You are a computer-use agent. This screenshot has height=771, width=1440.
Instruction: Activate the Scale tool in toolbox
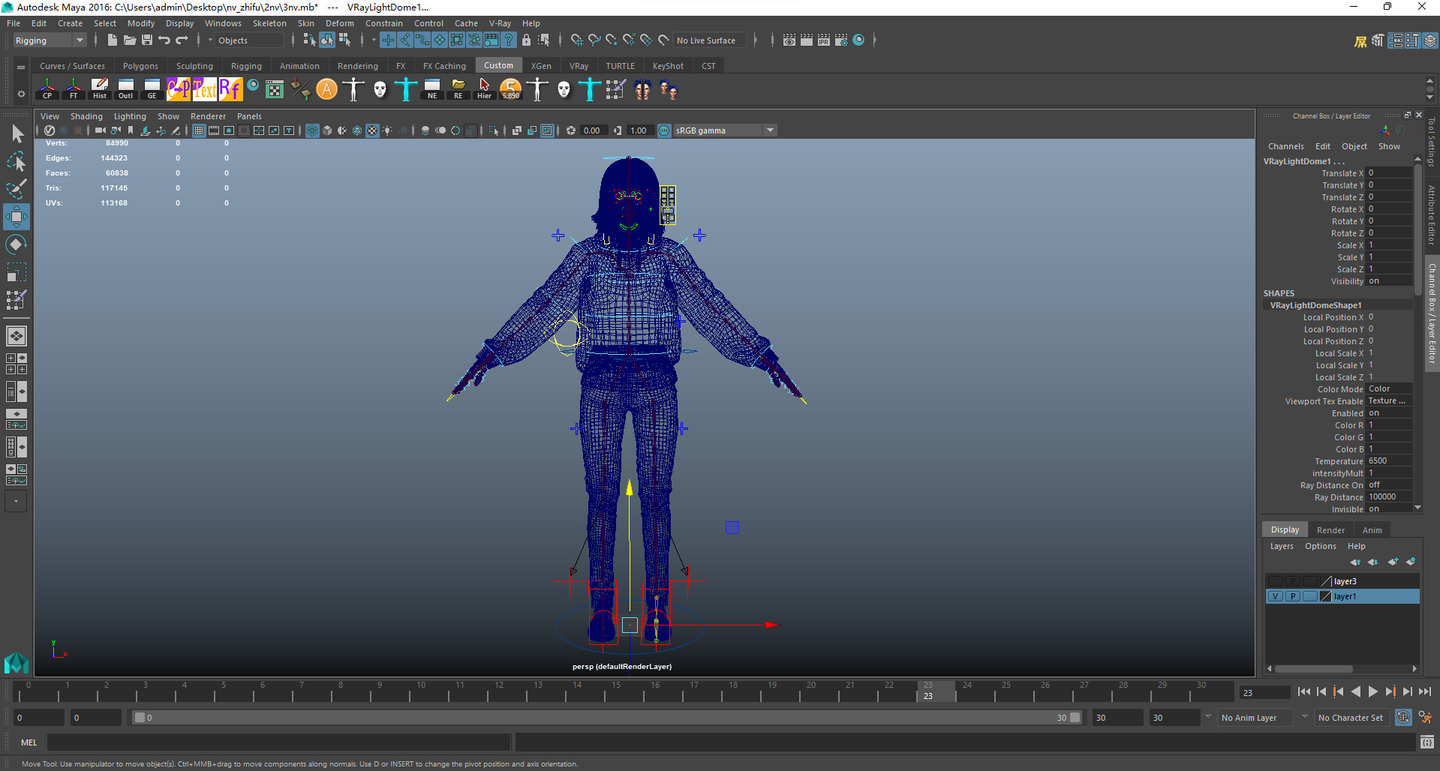point(17,271)
